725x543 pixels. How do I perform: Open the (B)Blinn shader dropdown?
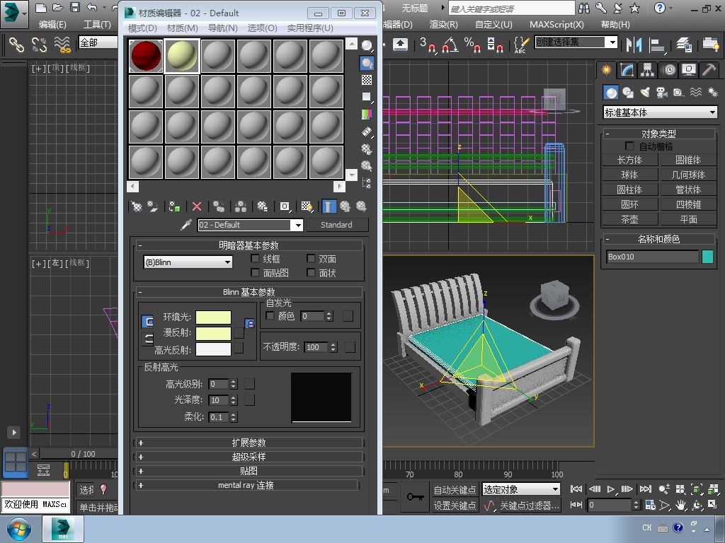pos(188,262)
